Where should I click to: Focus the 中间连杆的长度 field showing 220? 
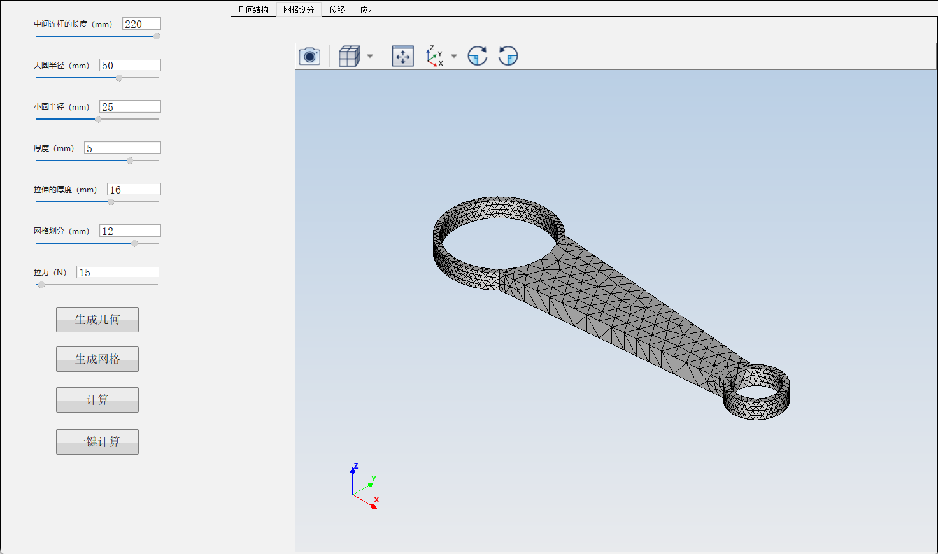pyautogui.click(x=141, y=24)
